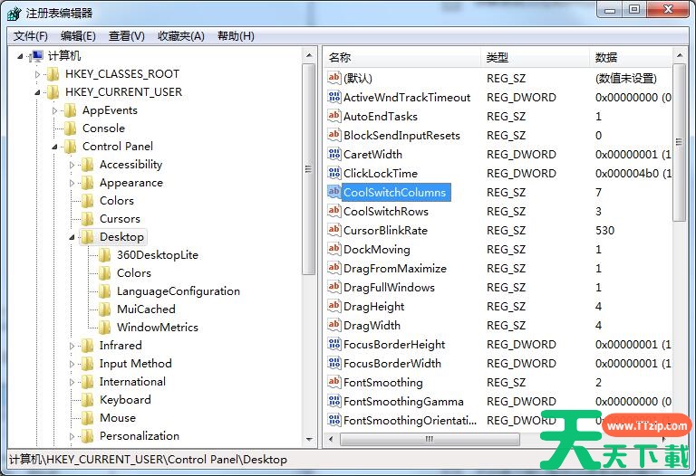Click the 计算机 computer icon in tree

coord(35,56)
